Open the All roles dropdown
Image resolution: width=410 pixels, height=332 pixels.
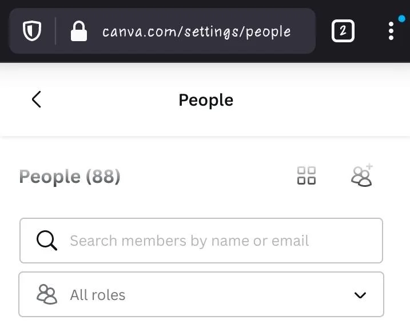coord(201,294)
